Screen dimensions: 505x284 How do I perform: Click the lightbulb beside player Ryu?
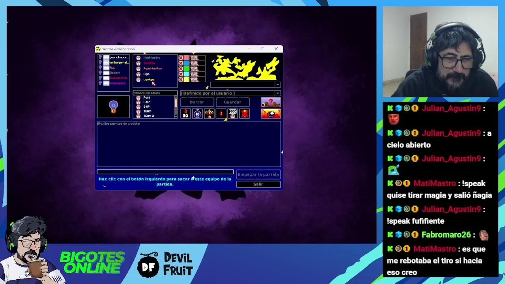[x=100, y=68]
